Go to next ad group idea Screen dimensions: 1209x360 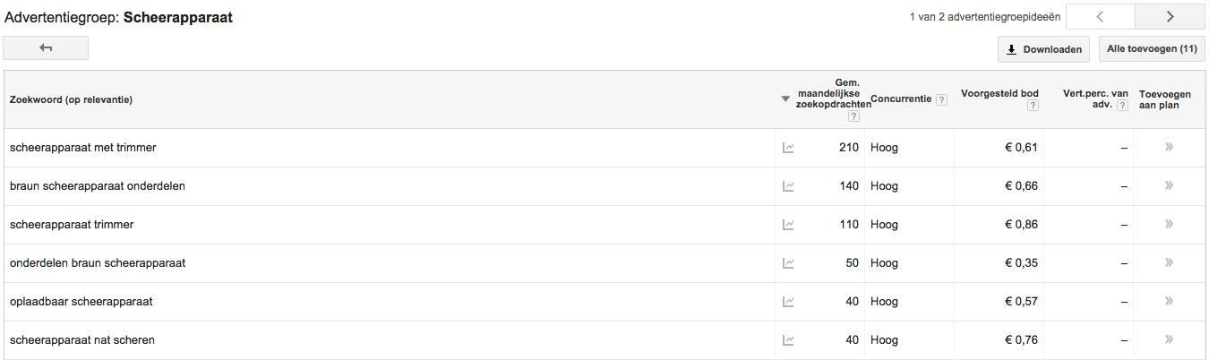(1170, 16)
